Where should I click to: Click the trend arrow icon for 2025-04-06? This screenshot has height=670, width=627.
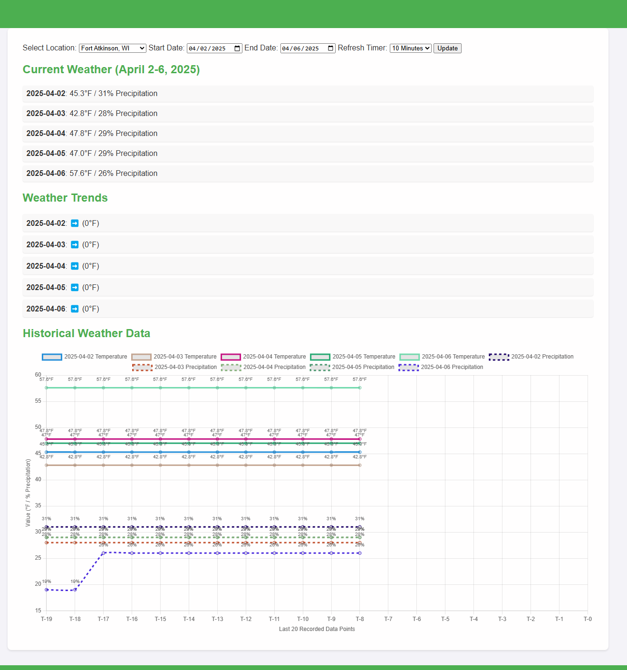75,309
